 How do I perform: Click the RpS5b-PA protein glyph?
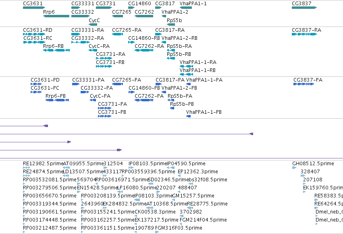[171, 100]
